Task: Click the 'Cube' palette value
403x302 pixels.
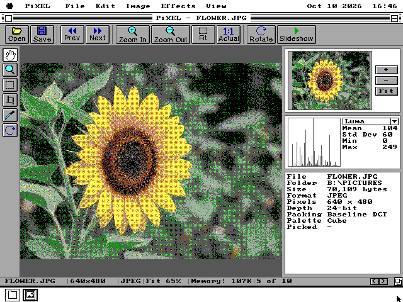Action: tap(337, 221)
